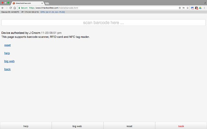The image size is (207, 129).
Task: Open the extension icon with red badge
Action: point(197,8)
